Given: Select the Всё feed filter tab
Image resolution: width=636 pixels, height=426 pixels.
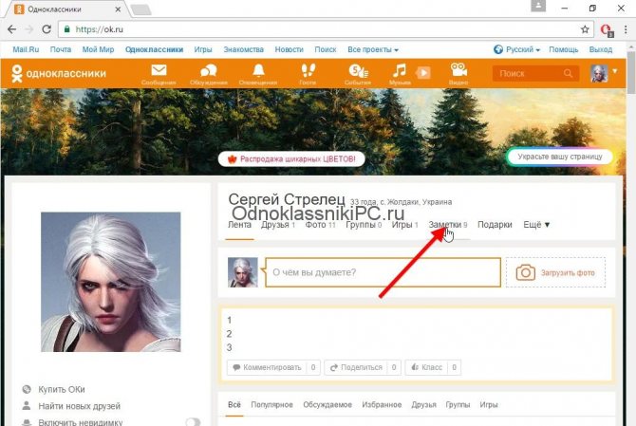Looking at the screenshot, I should (234, 404).
